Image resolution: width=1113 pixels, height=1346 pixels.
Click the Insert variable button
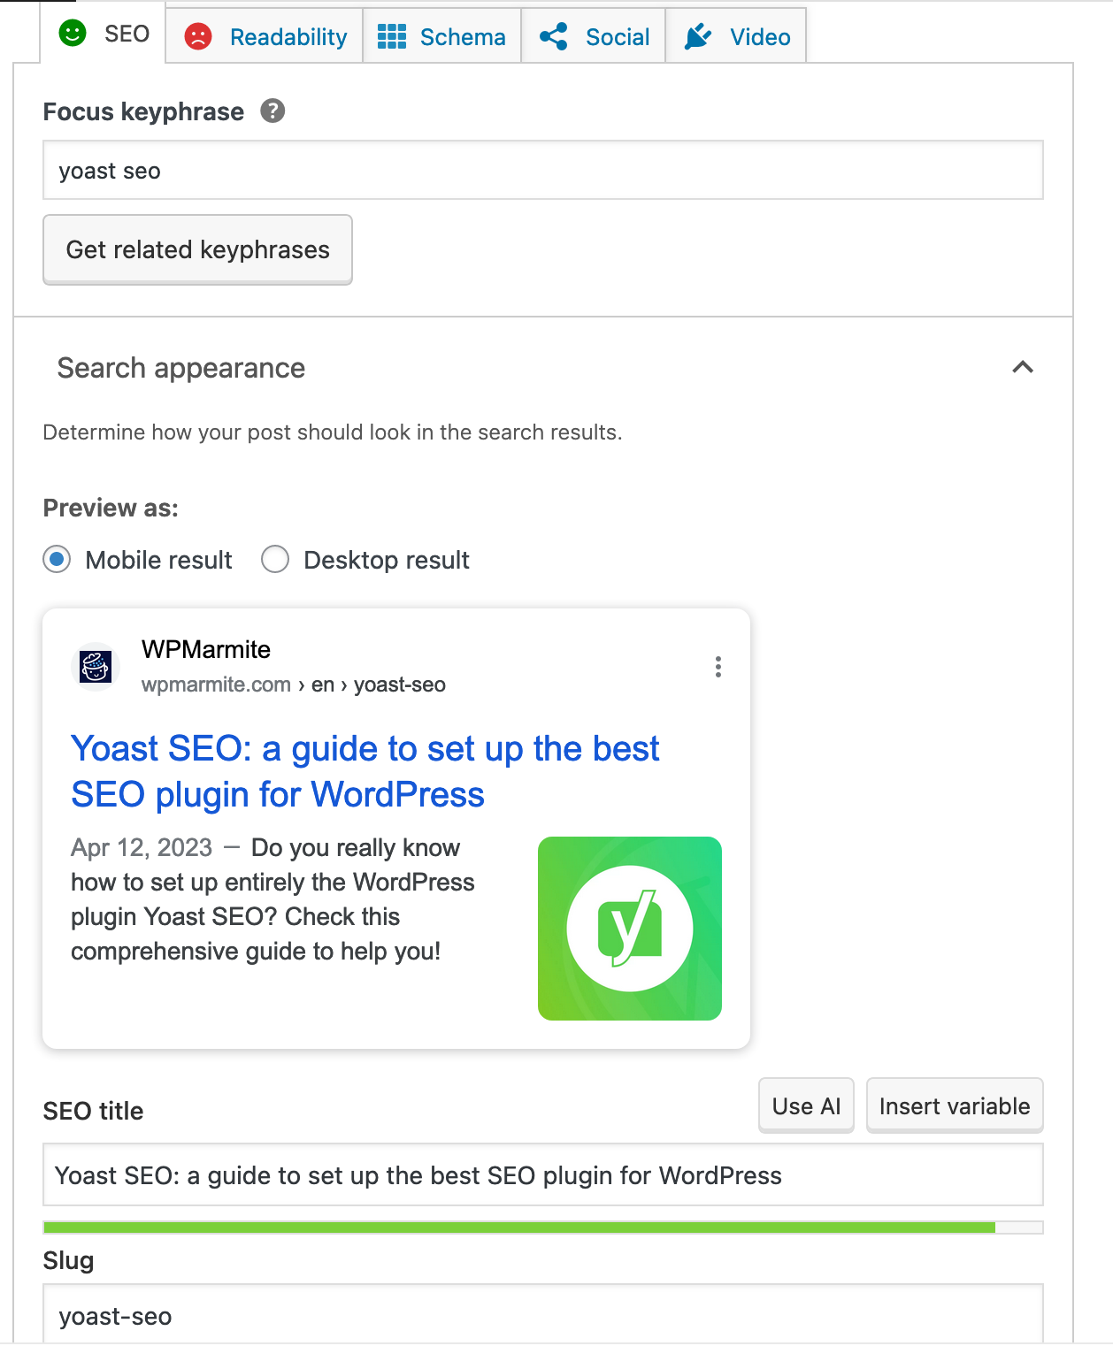[x=954, y=1105]
